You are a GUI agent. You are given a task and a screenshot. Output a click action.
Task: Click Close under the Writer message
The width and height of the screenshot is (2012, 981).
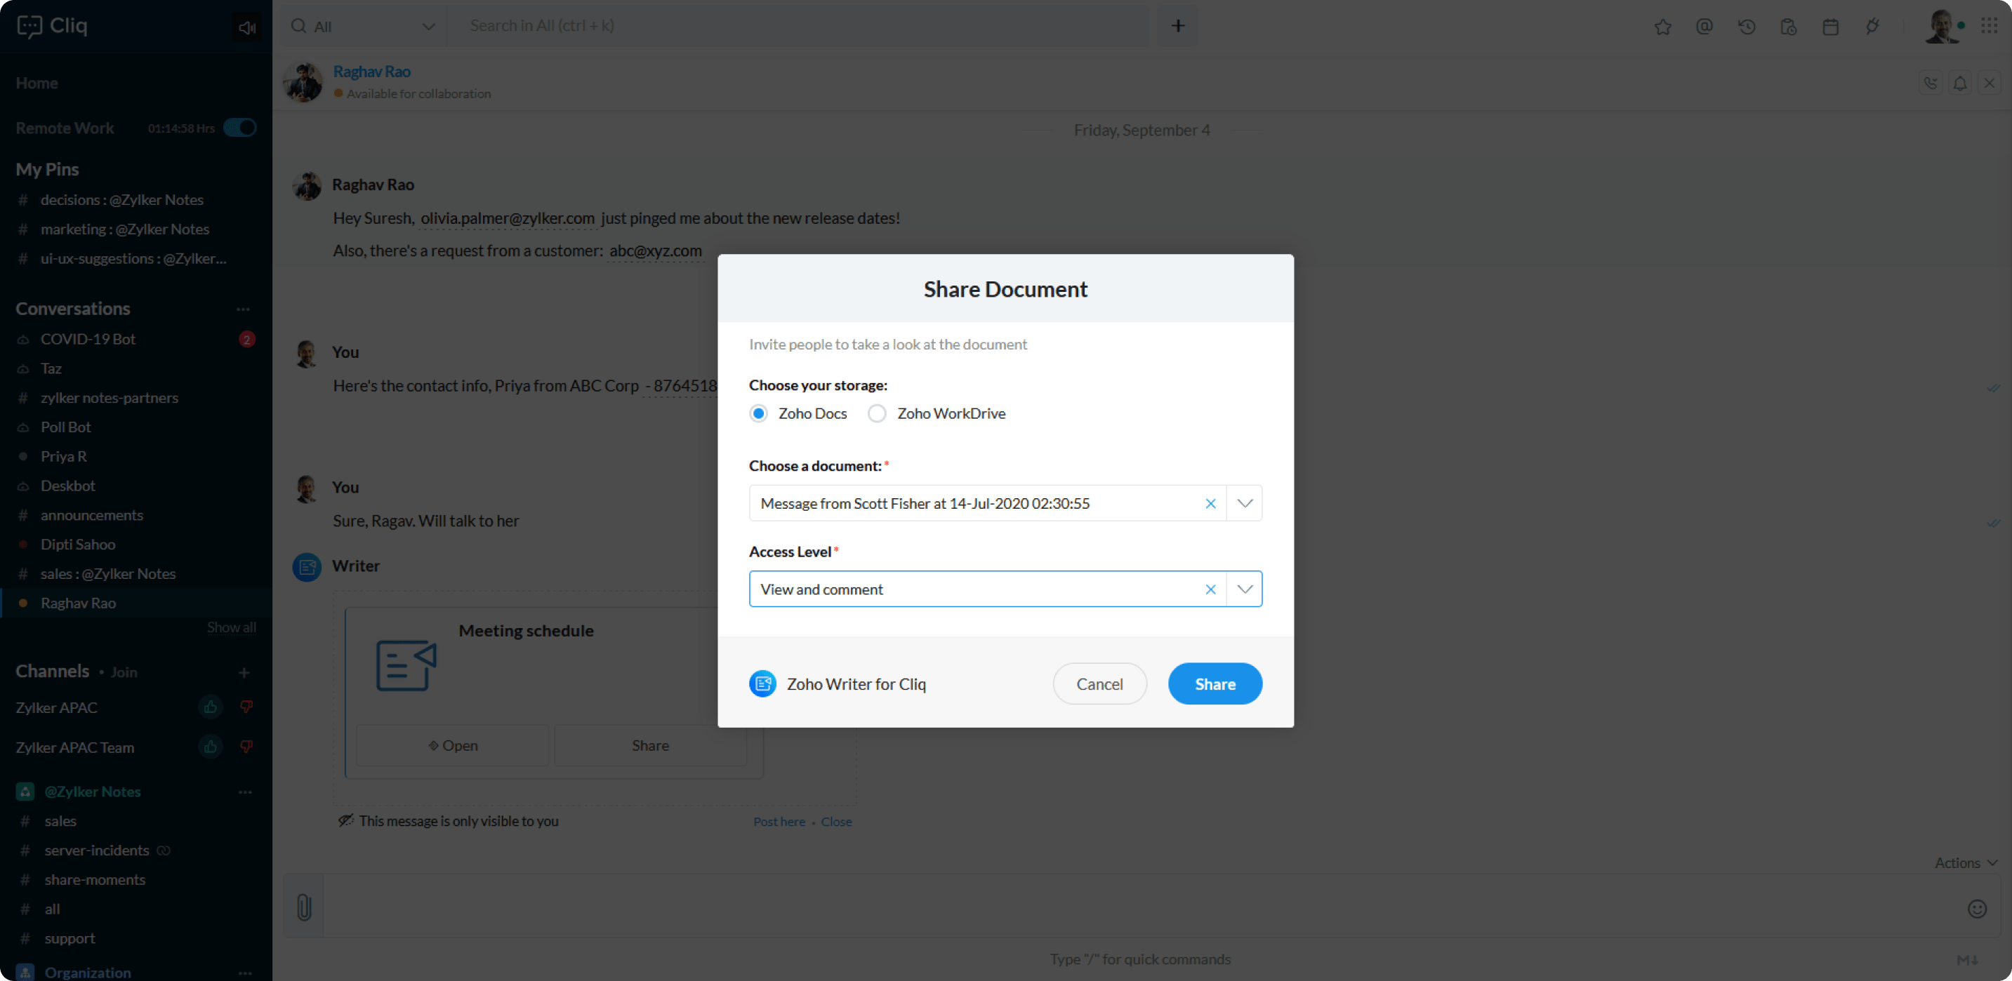pyautogui.click(x=835, y=822)
